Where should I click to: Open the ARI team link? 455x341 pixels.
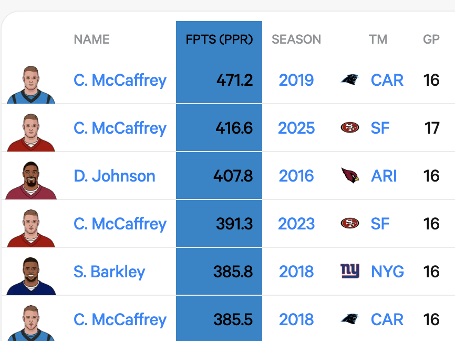[x=384, y=176]
